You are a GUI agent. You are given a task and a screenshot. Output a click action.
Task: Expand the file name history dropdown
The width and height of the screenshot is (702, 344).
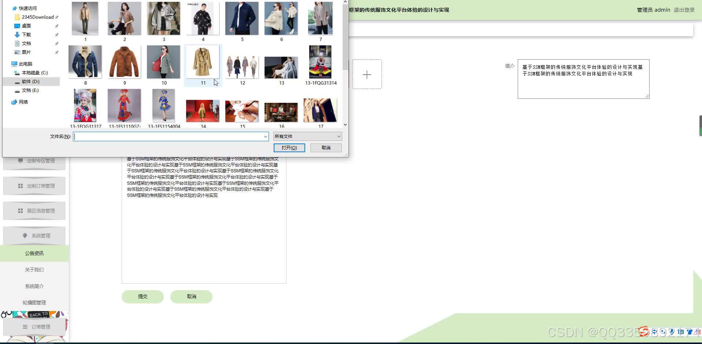click(x=266, y=137)
